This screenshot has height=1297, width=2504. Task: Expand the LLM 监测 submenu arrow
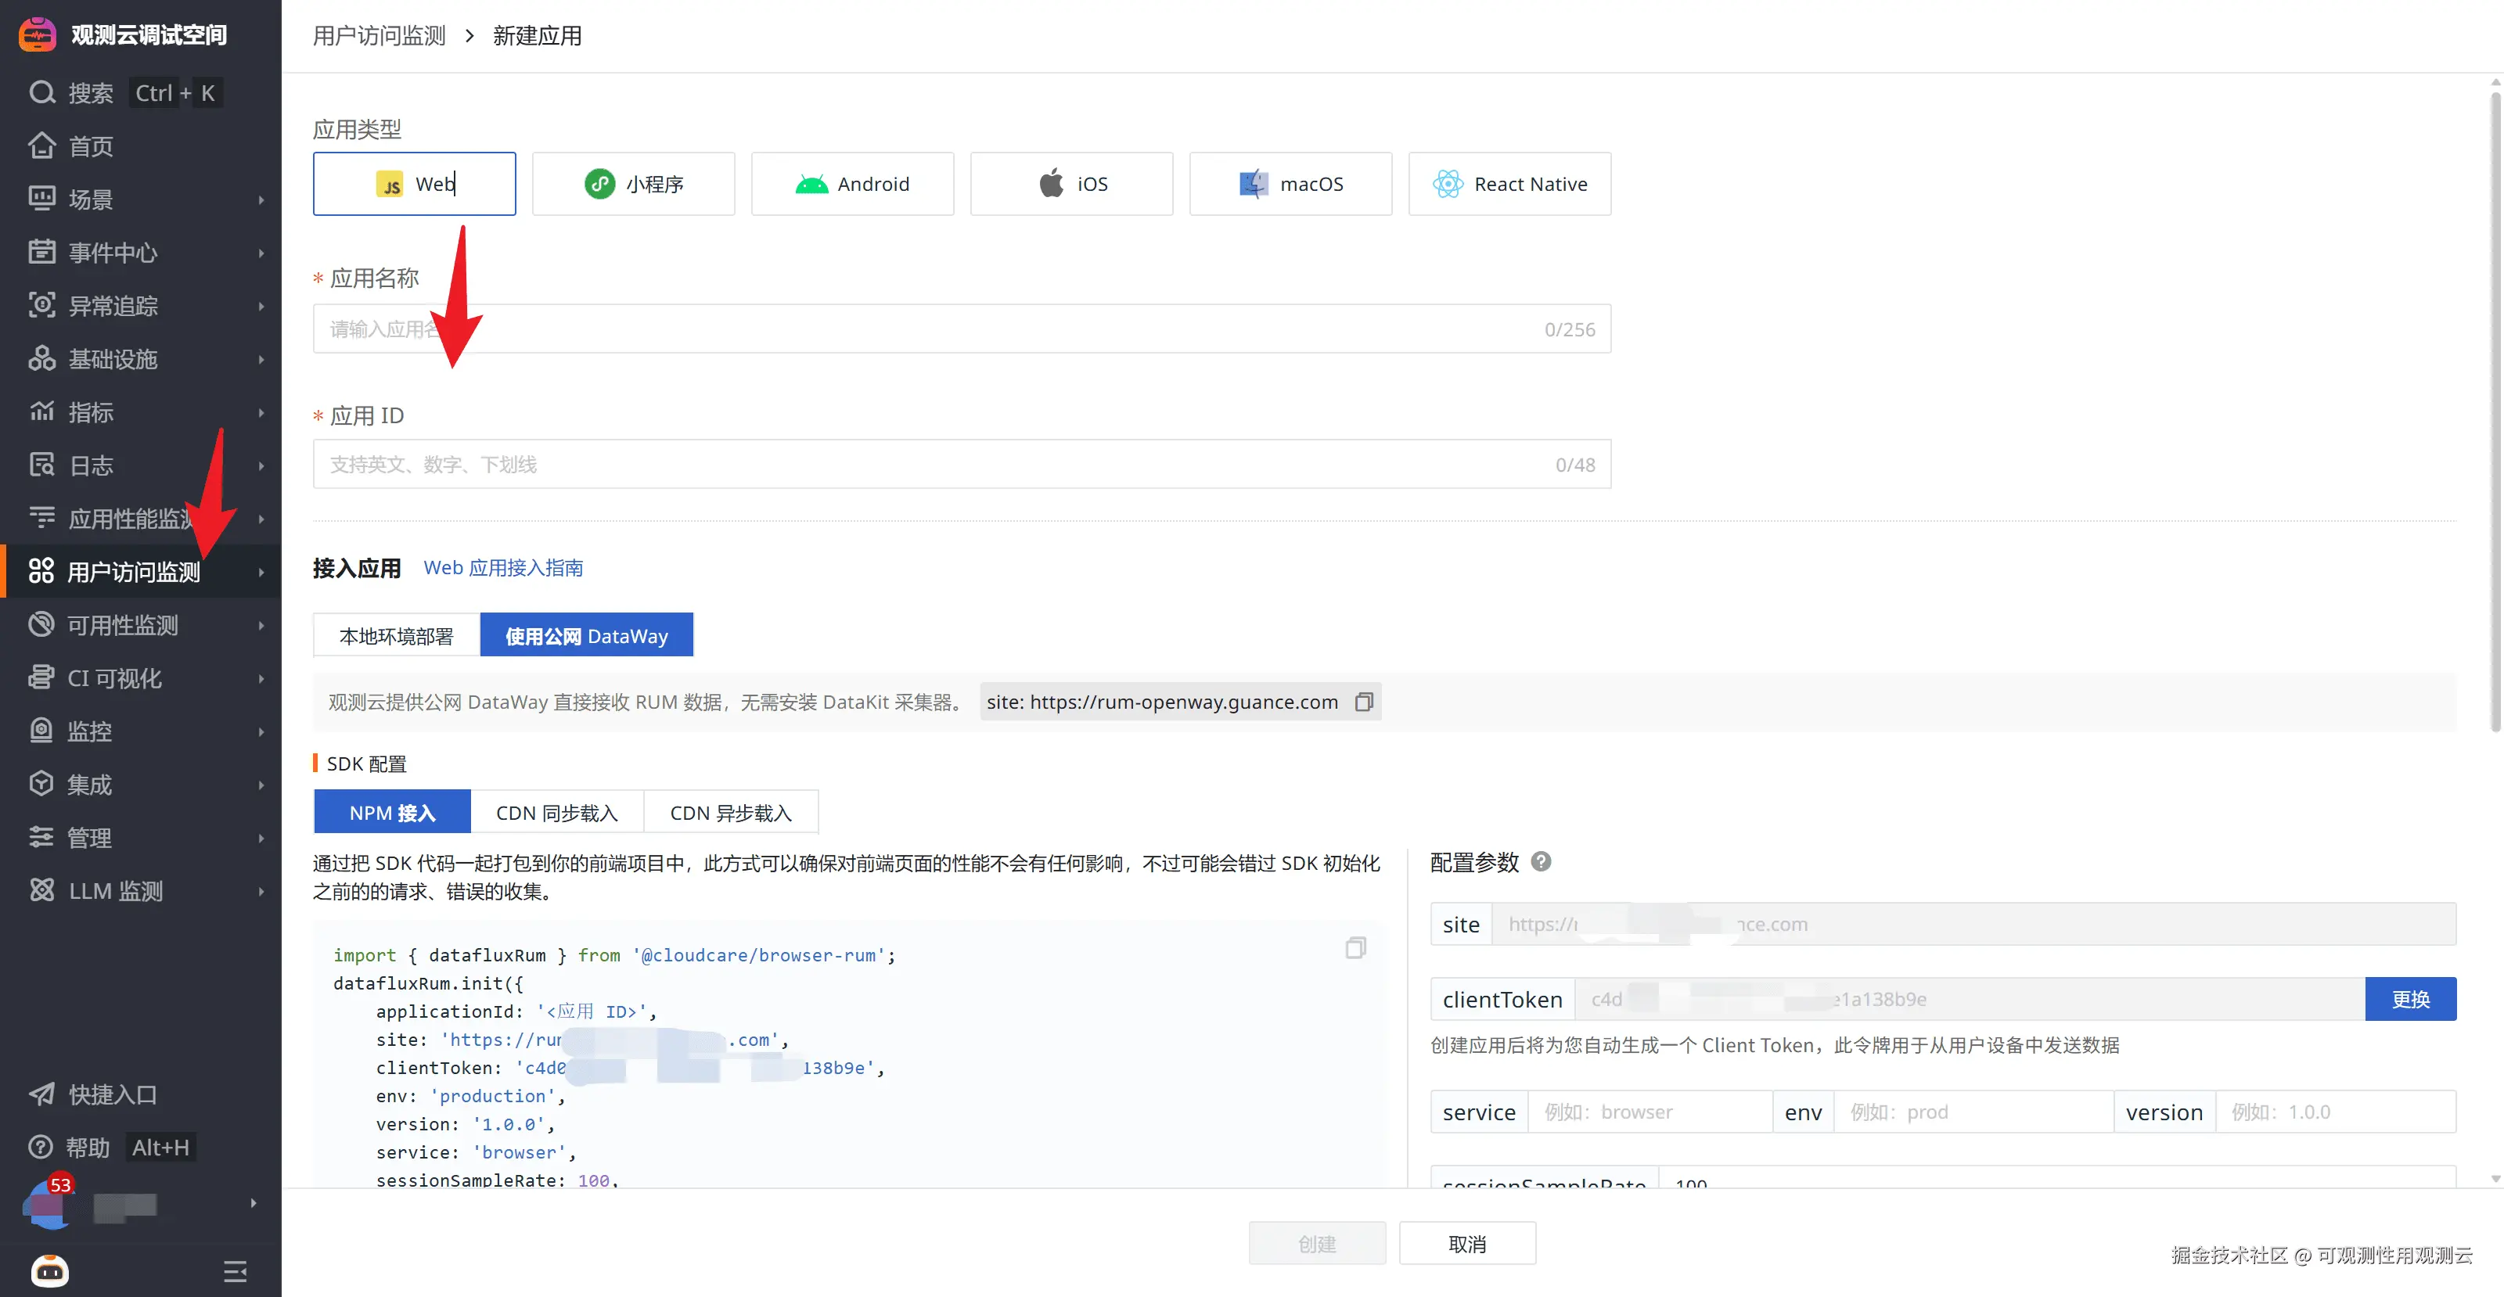[261, 891]
